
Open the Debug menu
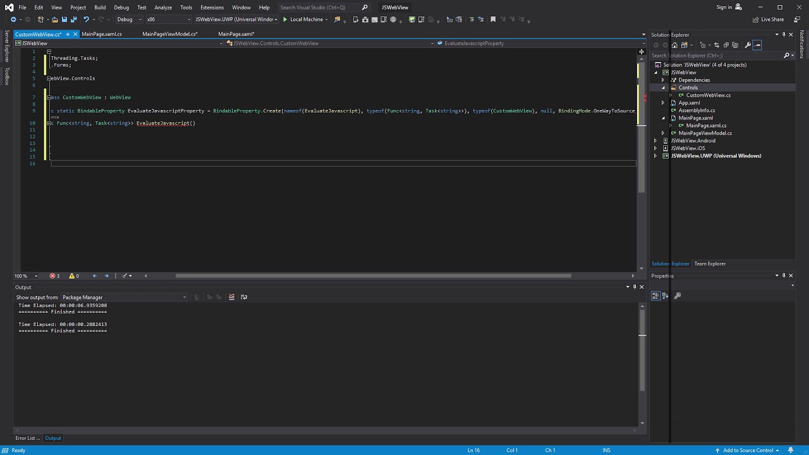[x=121, y=8]
